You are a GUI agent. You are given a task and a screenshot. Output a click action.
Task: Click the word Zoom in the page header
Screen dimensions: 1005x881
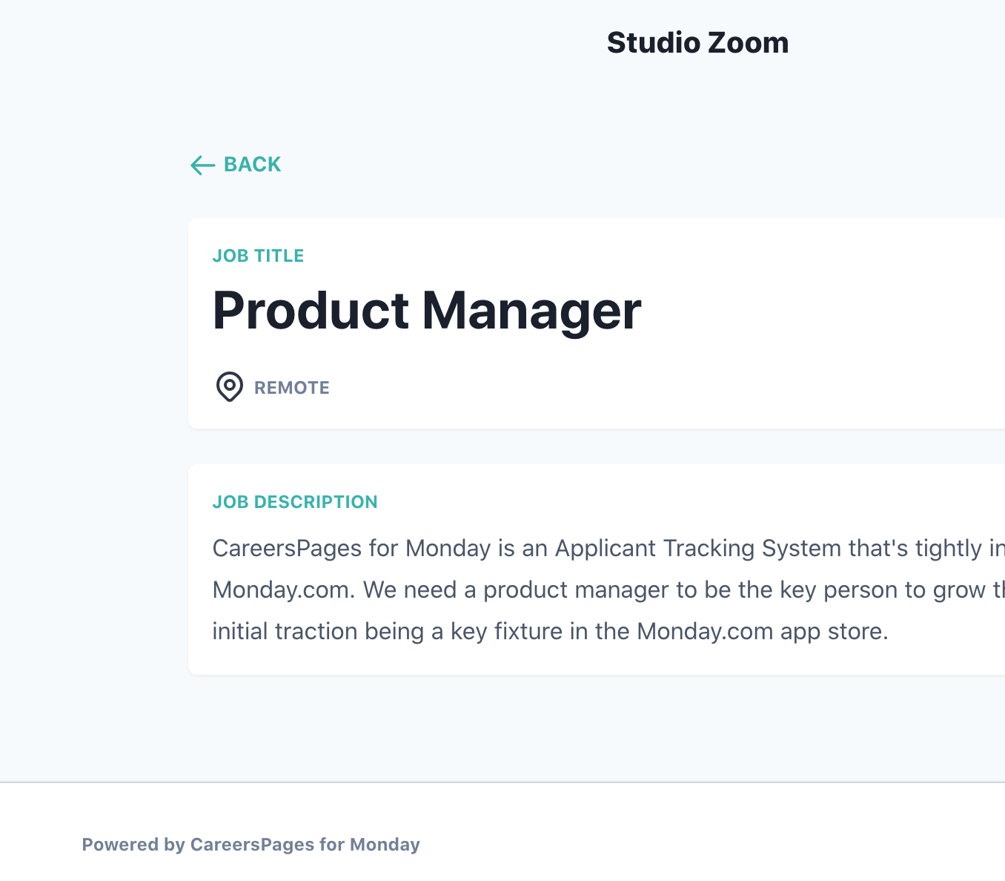tap(748, 43)
